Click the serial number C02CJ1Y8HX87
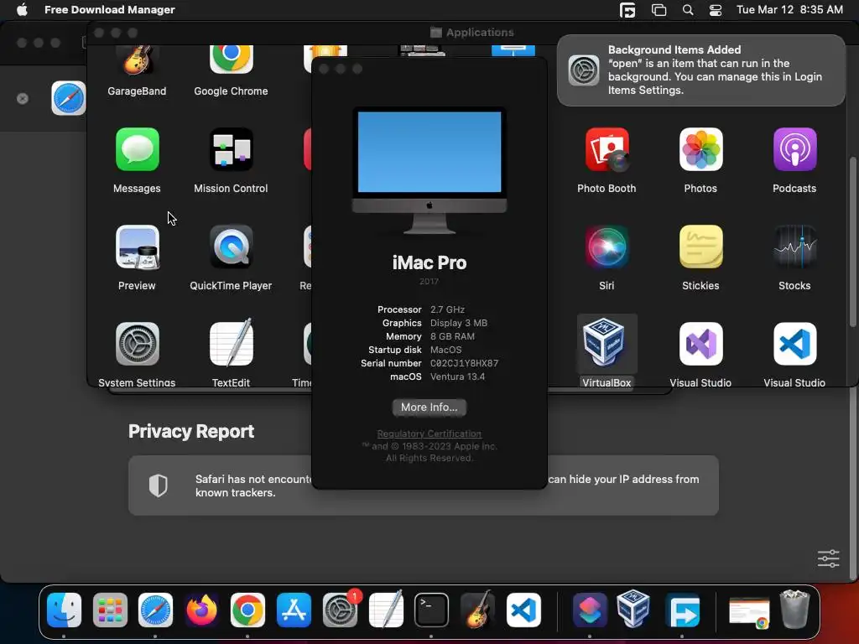859x644 pixels. coord(464,363)
